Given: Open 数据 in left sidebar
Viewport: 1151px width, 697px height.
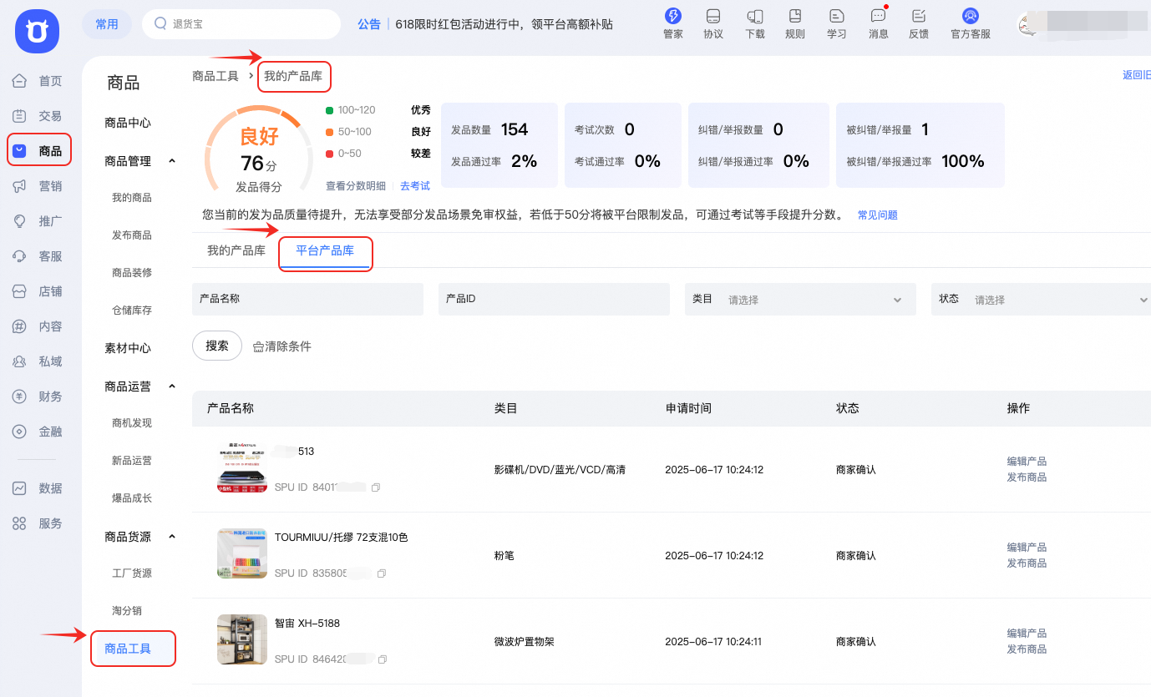Looking at the screenshot, I should [38, 488].
